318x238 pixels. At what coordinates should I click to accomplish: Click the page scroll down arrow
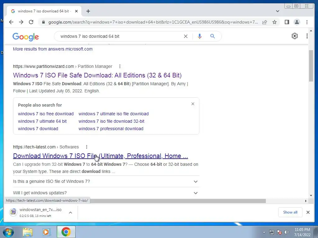point(311,196)
